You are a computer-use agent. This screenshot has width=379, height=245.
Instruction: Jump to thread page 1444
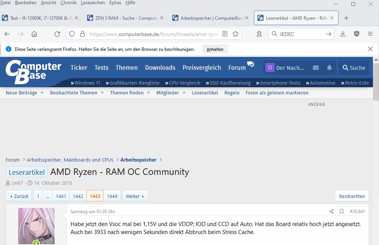112,196
